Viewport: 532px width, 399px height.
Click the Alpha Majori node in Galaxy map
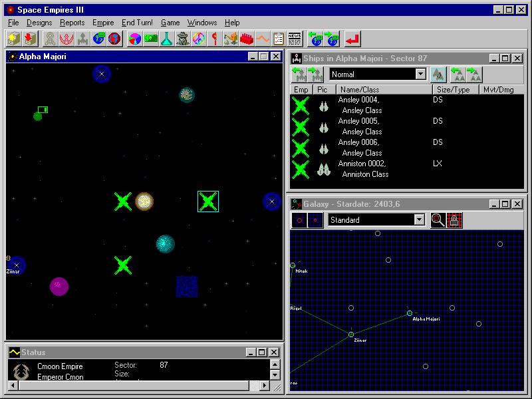pos(410,313)
